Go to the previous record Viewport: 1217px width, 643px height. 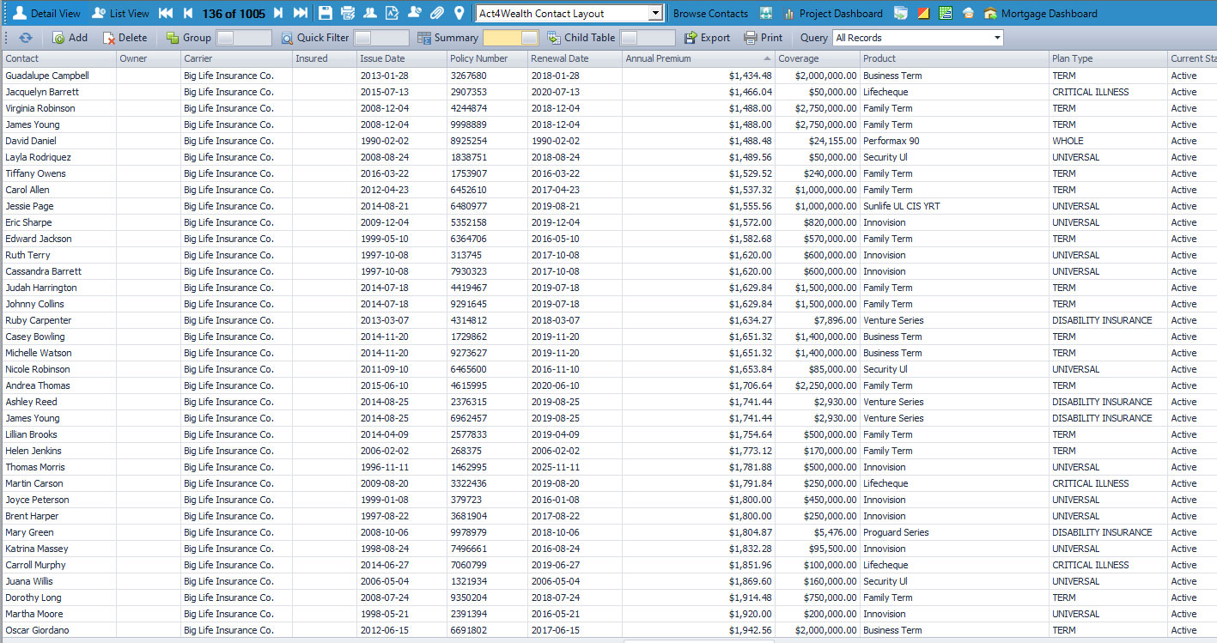(x=188, y=13)
